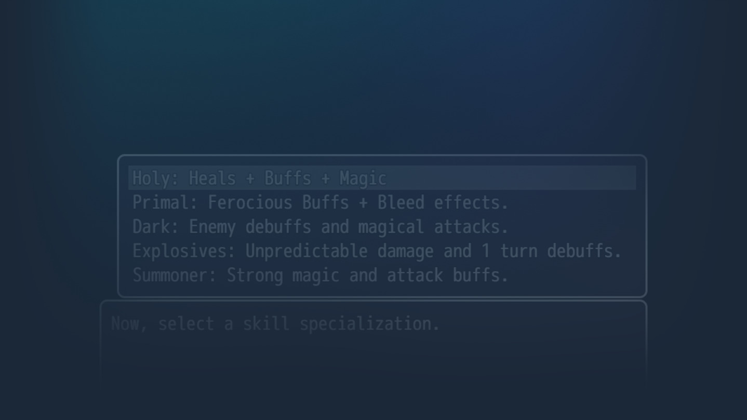Click the word 'Holy:' in the list

pyautogui.click(x=155, y=178)
